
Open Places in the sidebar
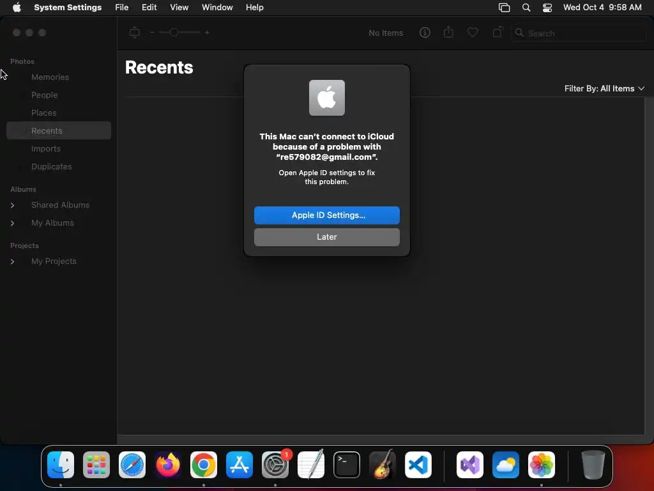pos(44,113)
